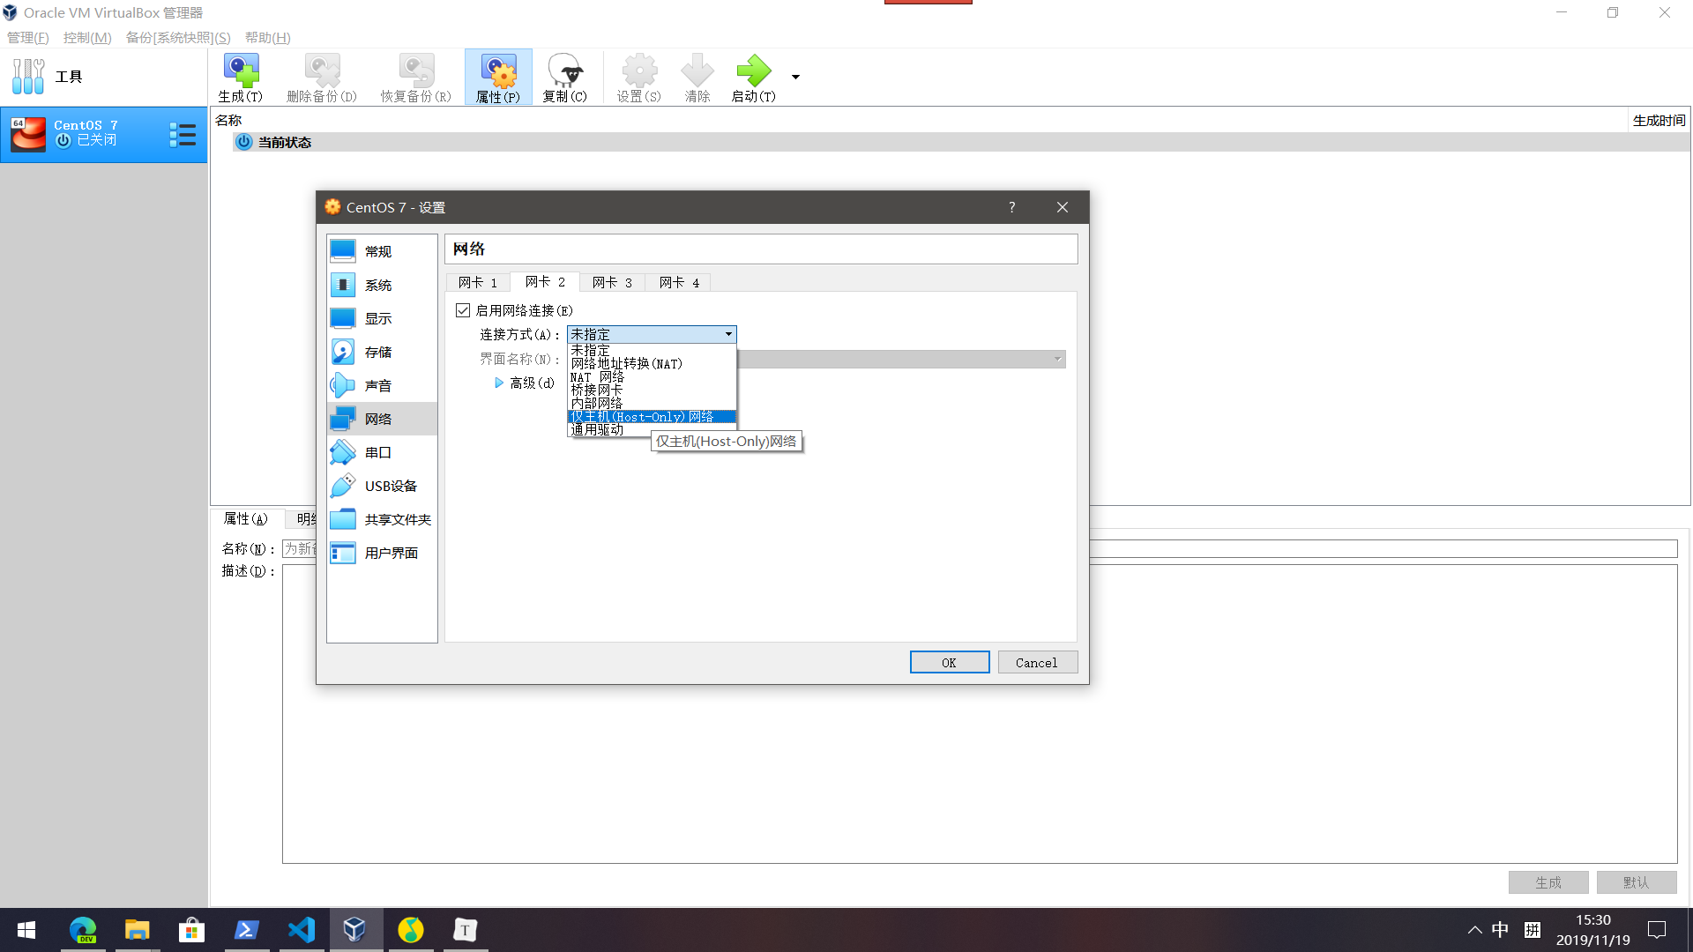Click the CentOS 7 machine list menu icon
1693x952 pixels.
[183, 135]
